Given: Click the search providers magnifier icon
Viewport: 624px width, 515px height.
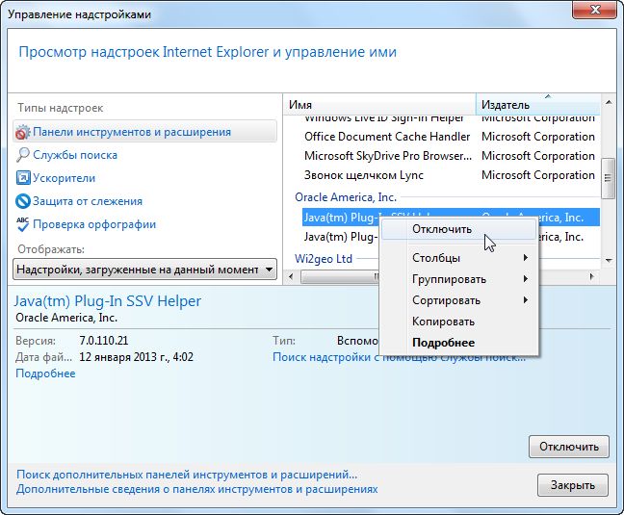Looking at the screenshot, I should pos(23,155).
